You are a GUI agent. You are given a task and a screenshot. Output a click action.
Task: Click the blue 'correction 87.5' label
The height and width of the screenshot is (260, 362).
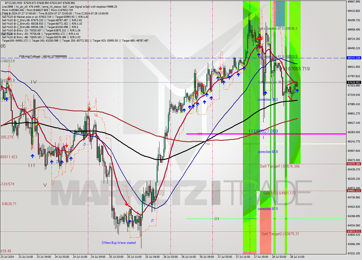tap(268, 209)
